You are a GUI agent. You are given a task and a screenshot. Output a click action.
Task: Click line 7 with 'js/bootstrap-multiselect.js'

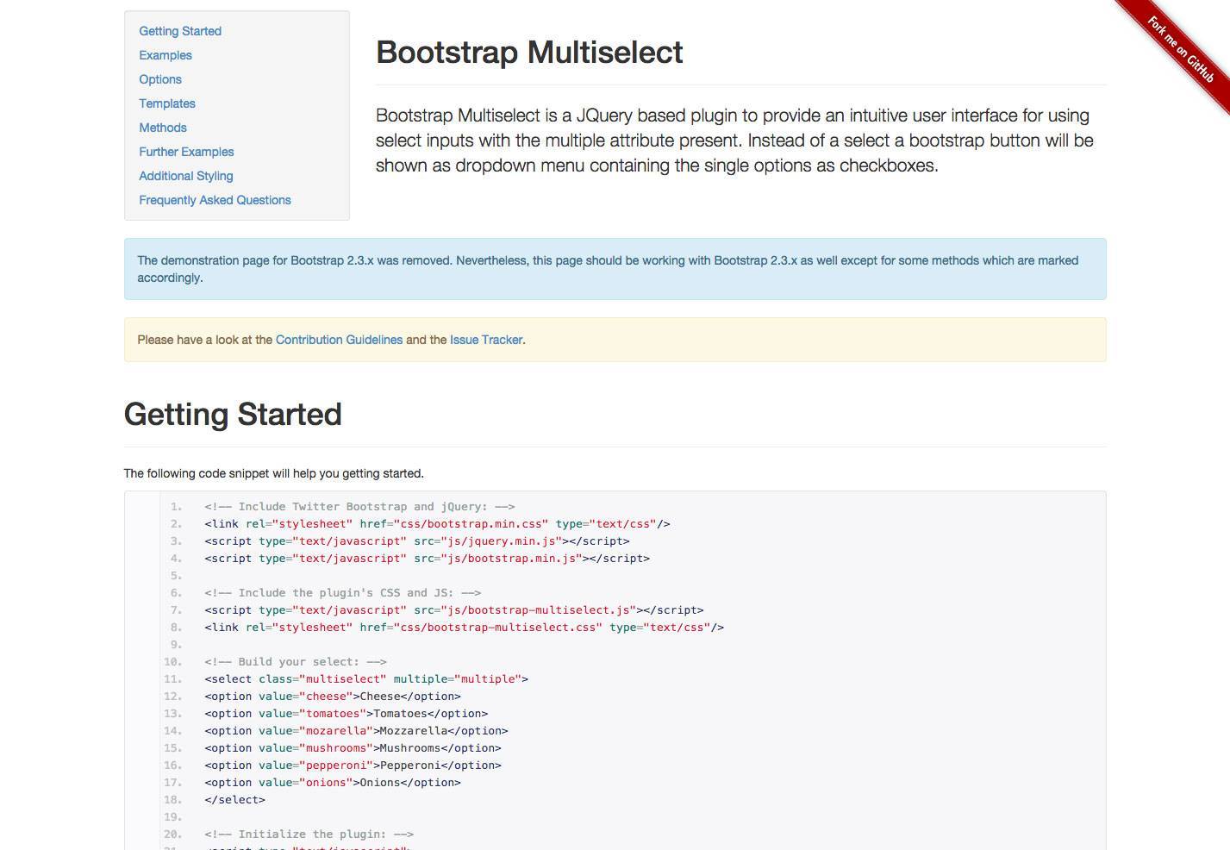tap(454, 610)
